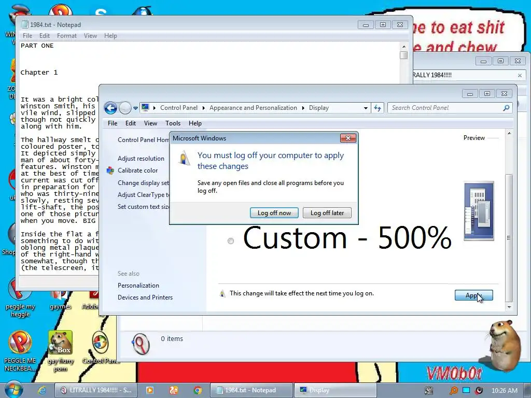The image size is (531, 398).
Task: Open the Box hamster desktop icon
Action: point(61,351)
